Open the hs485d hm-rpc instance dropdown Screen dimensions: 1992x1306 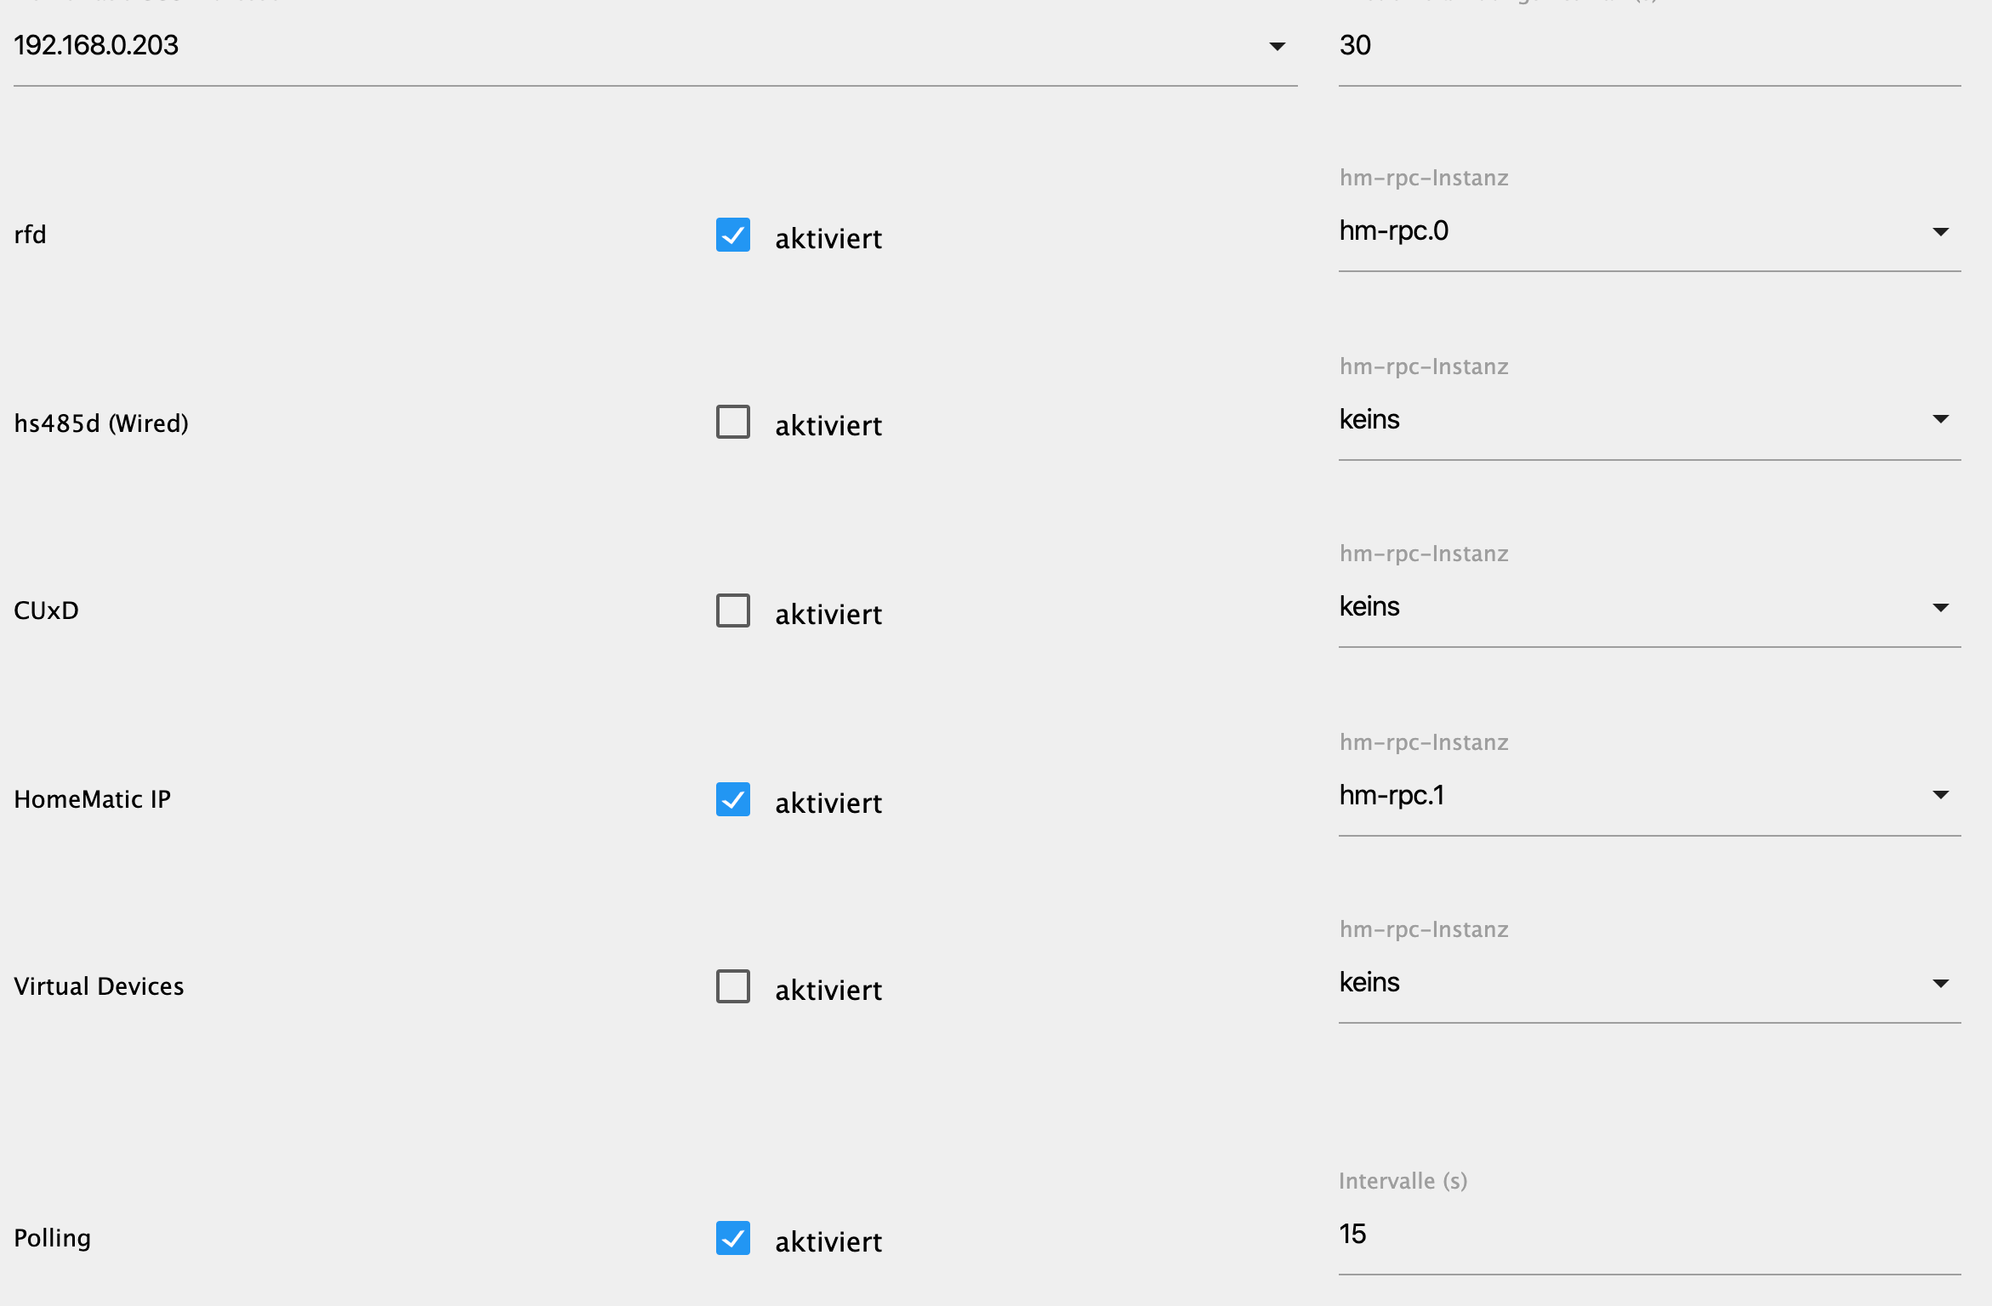tap(1633, 420)
